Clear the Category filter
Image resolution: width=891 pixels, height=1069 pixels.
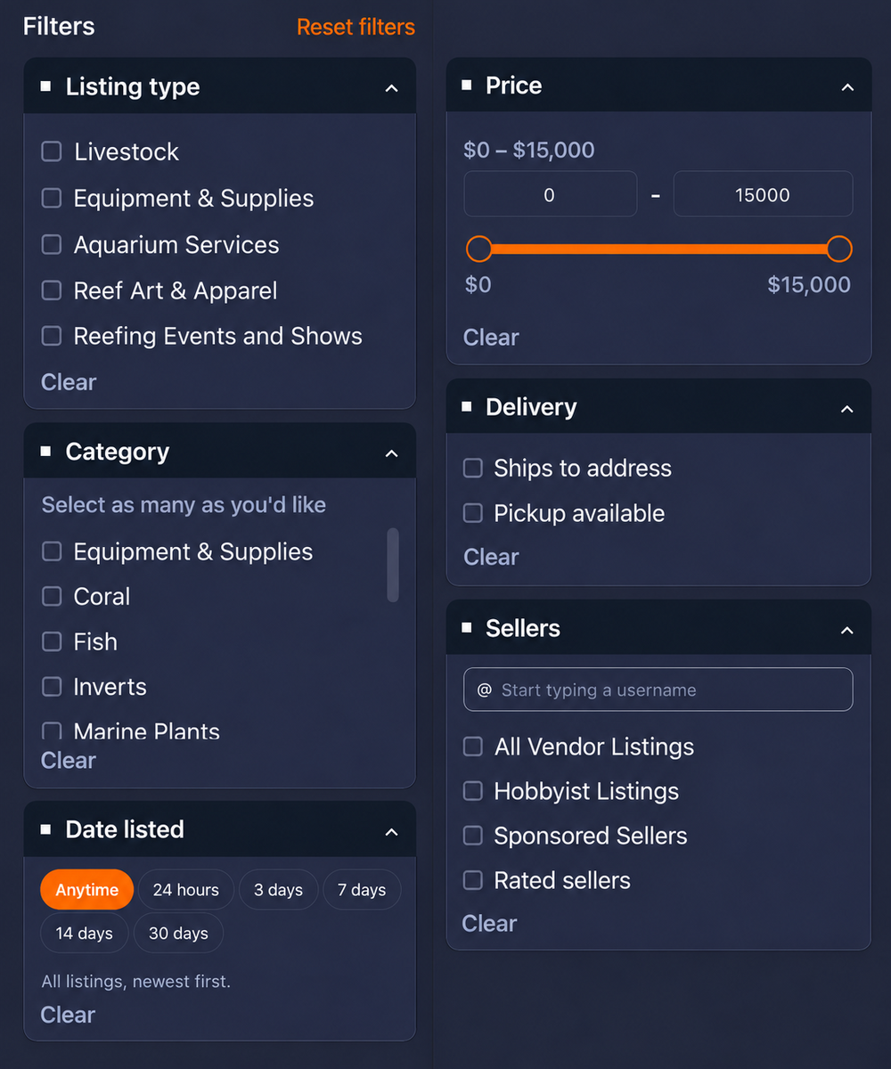pos(69,761)
